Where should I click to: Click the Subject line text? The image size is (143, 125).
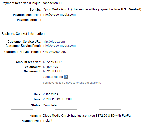pos(87,116)
